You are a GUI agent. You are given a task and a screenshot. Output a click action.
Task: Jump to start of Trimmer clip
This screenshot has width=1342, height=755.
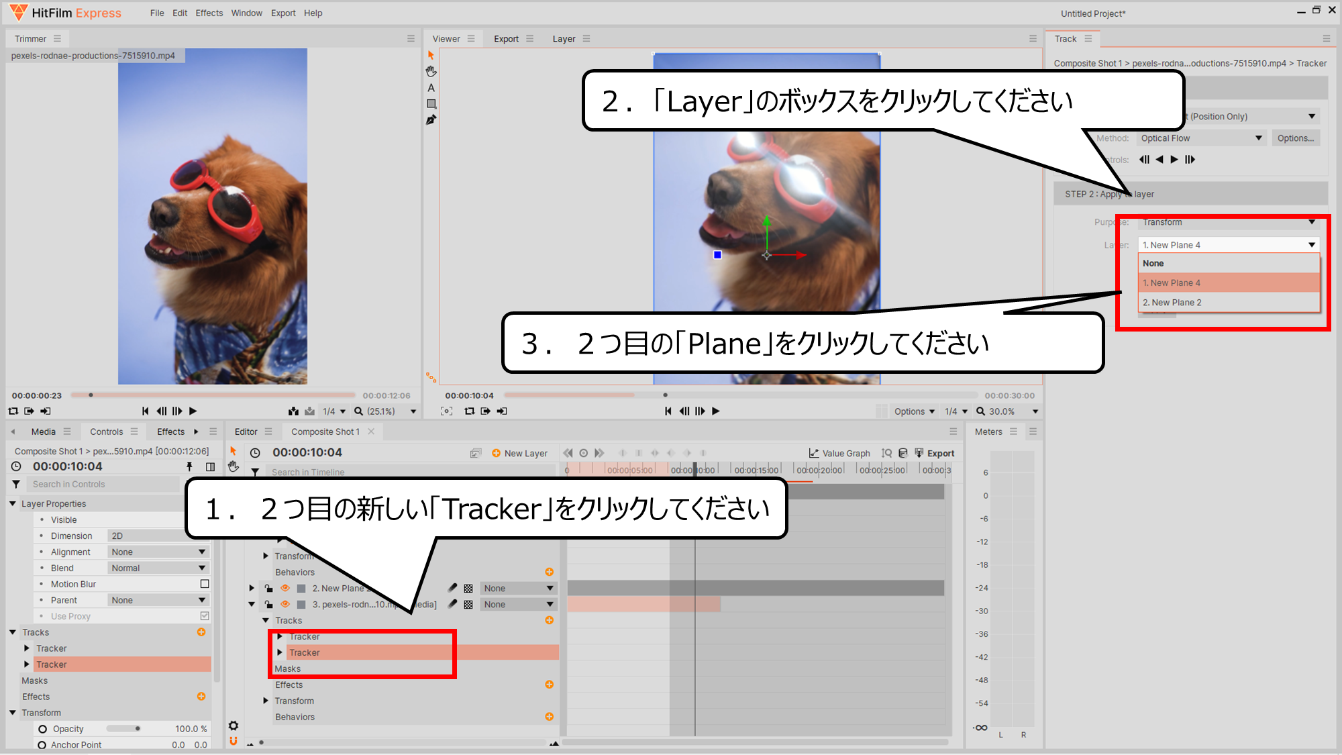point(145,411)
